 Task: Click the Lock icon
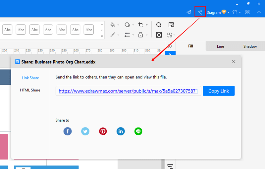(140, 35)
